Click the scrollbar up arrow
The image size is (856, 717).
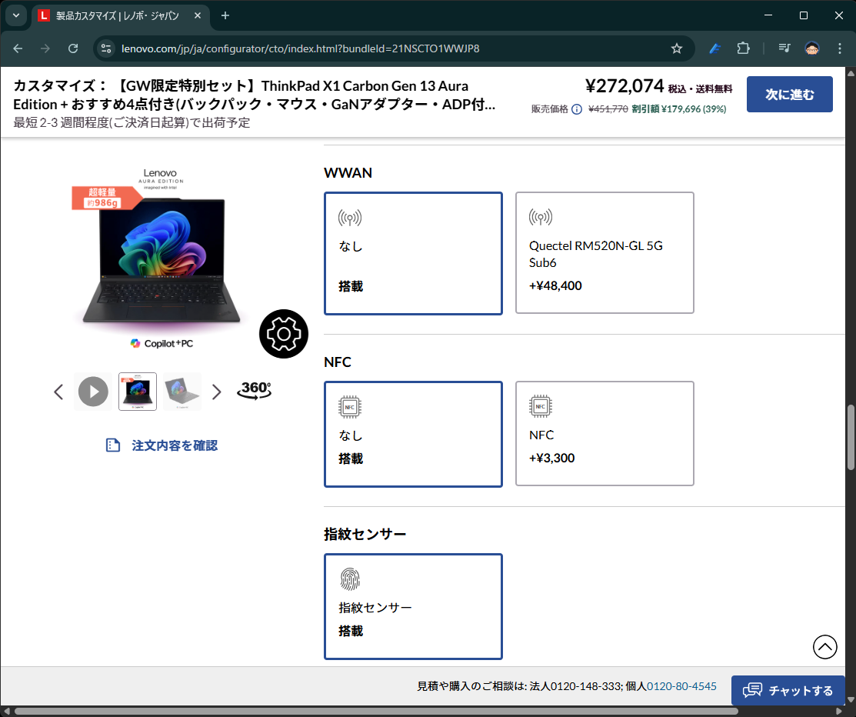(851, 72)
